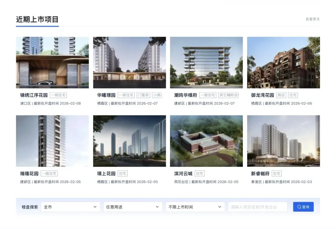Screen dimensions: 336x229
Task: Select the 潮鸣华樟府 building image
Action: (206, 62)
